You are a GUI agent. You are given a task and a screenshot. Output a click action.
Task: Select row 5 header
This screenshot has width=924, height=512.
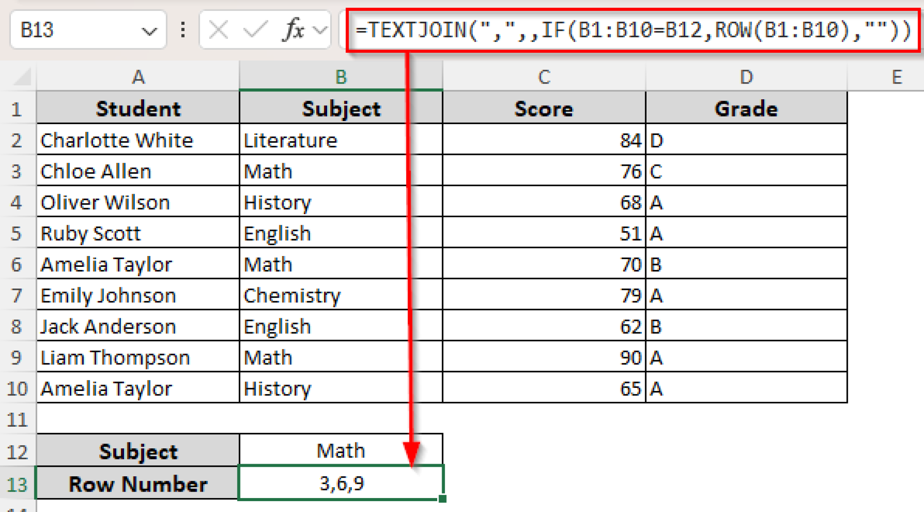tap(16, 233)
